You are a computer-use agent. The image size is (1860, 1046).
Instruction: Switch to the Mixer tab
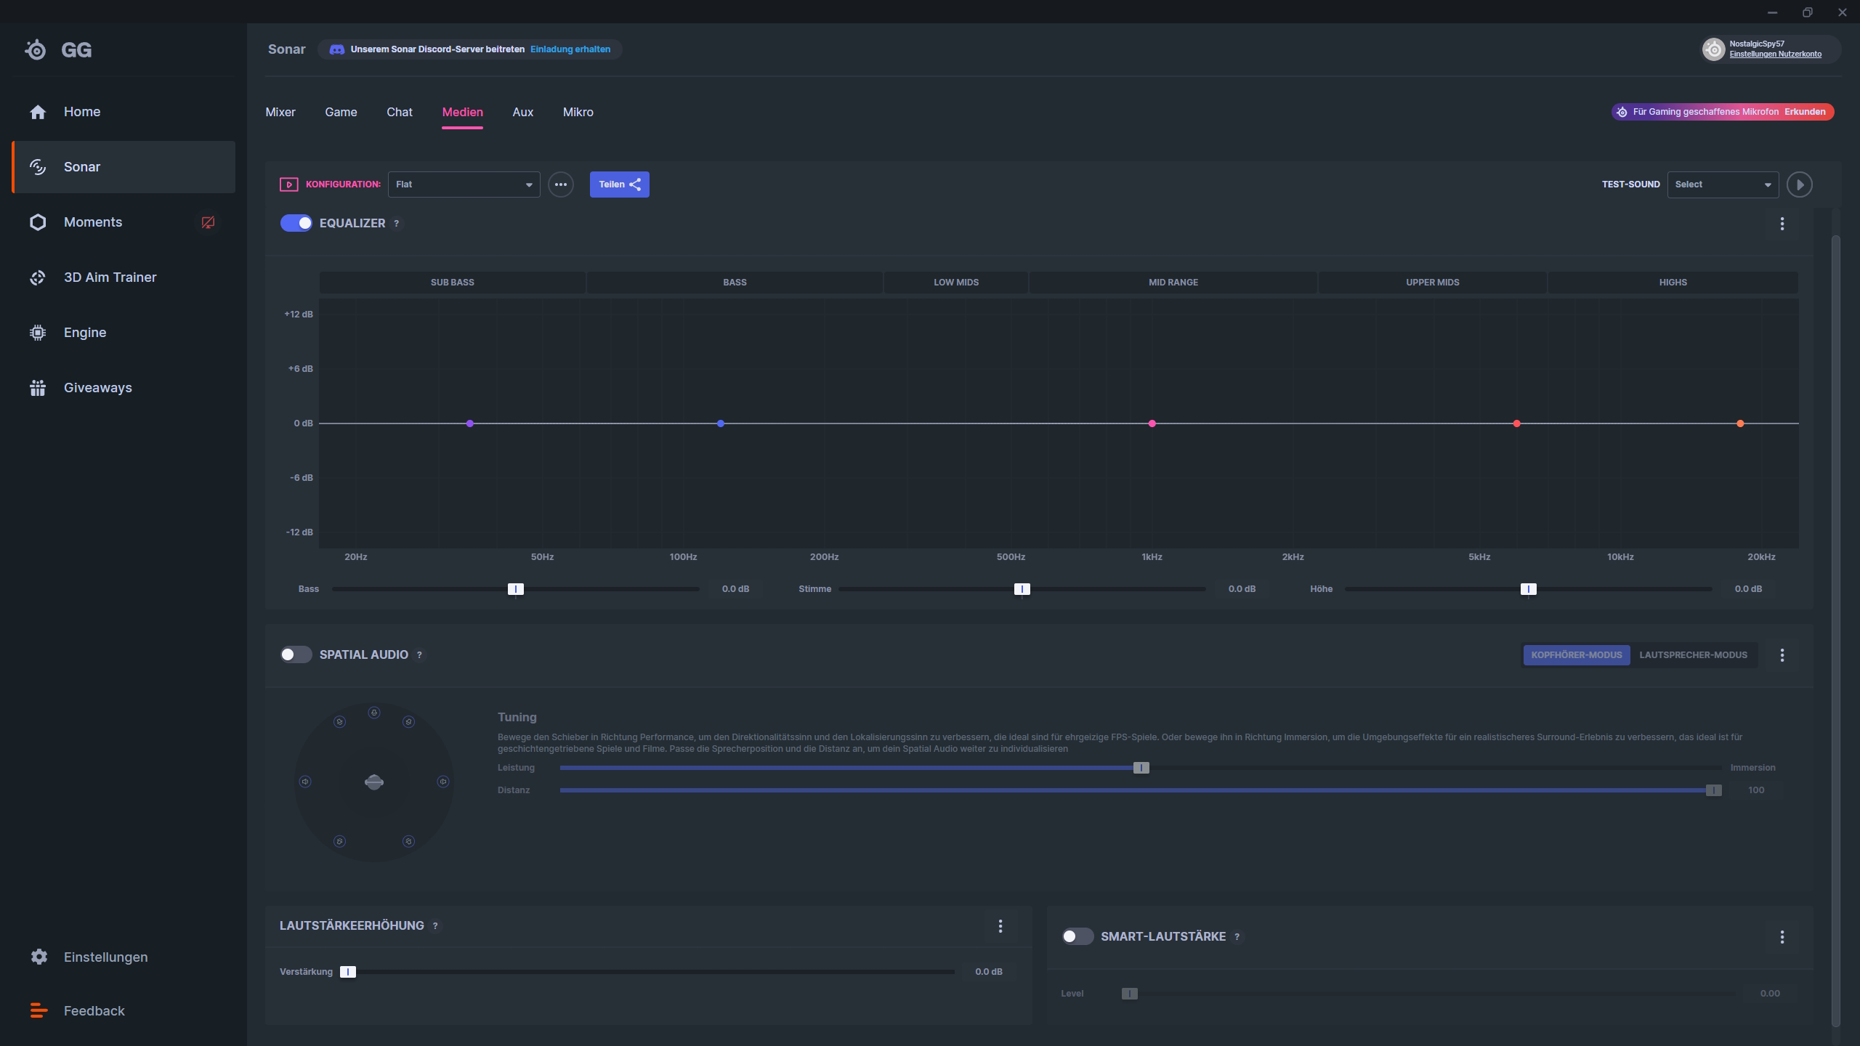click(281, 113)
